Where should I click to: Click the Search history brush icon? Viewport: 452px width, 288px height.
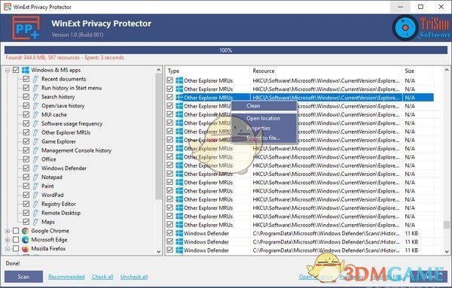pos(35,97)
